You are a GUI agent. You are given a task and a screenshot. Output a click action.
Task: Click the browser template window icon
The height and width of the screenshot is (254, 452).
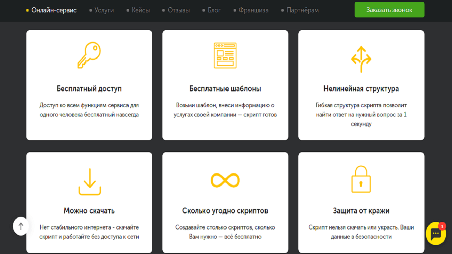point(225,56)
